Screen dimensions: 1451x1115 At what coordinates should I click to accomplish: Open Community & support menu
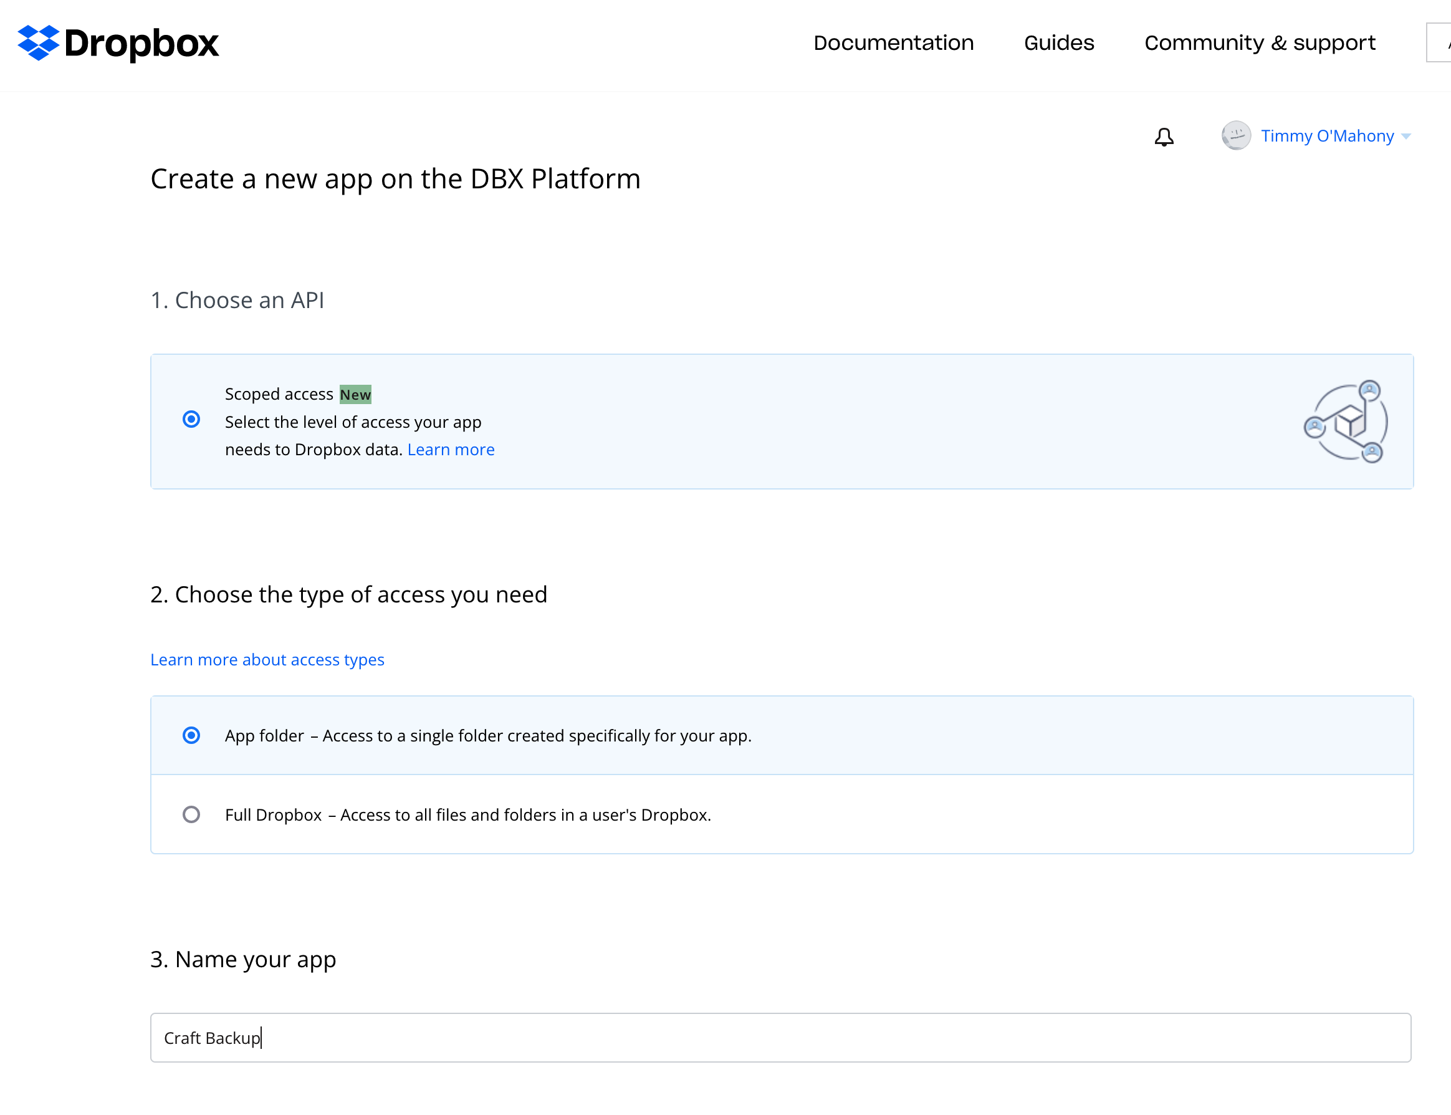1260,43
